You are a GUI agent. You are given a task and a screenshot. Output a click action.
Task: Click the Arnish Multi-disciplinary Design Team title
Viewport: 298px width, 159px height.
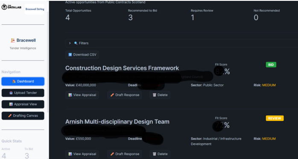coord(117,121)
